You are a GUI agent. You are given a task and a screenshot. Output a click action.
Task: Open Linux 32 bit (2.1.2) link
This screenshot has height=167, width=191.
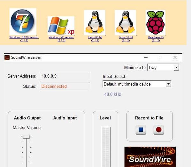click(x=126, y=39)
